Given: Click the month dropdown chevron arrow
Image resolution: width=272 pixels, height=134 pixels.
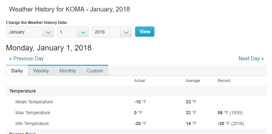Looking at the screenshot, I should click(48, 32).
